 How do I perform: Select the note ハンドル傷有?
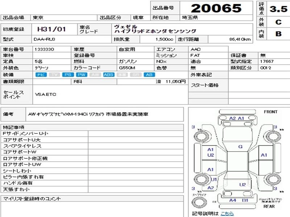[18, 183]
